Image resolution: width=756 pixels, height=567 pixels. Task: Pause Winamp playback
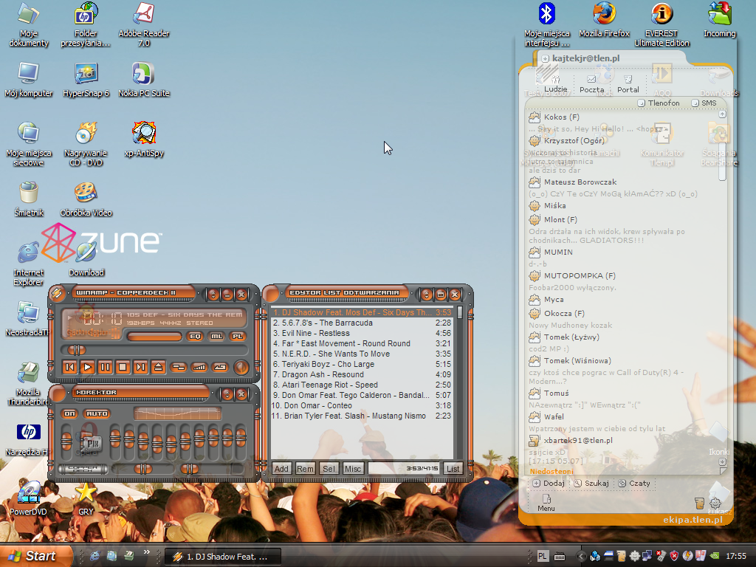click(105, 368)
